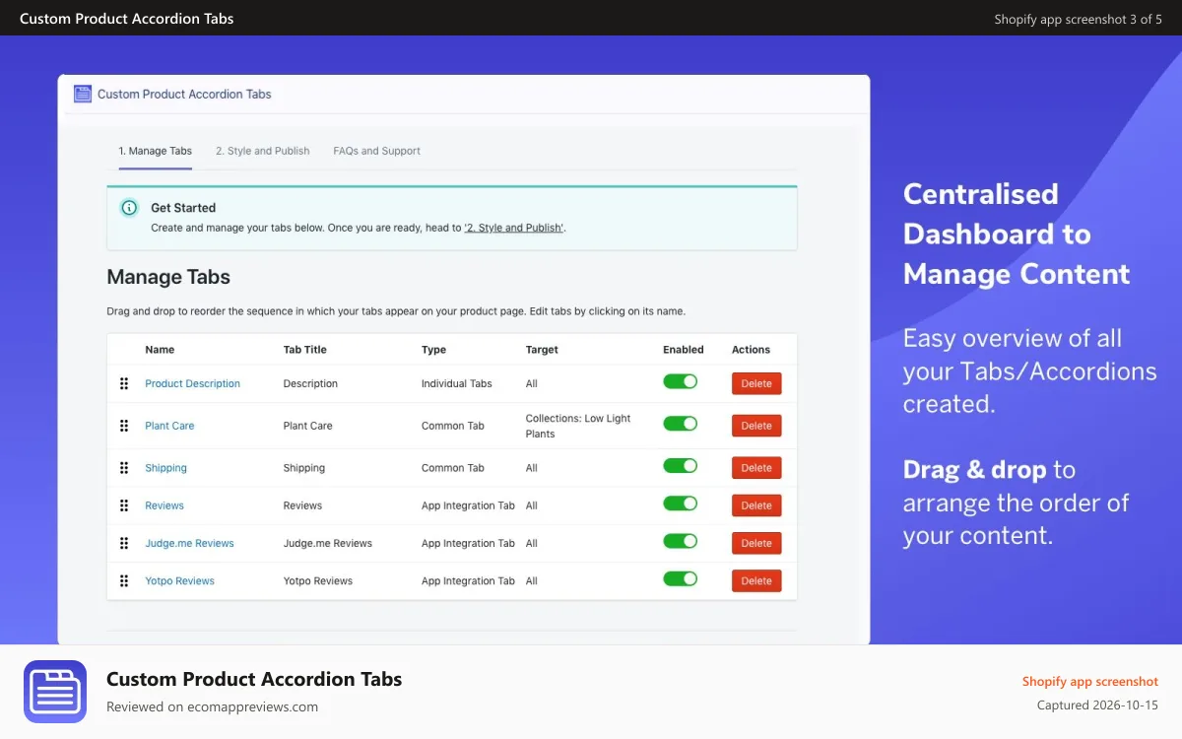
Task: Switch to 2. Style and Publish tab
Action: pos(263,151)
